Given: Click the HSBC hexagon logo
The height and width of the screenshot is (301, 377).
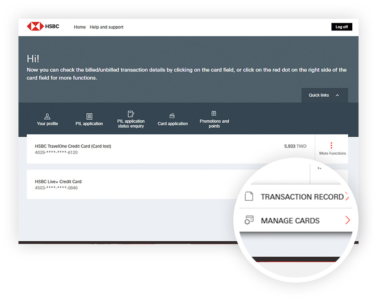Looking at the screenshot, I should point(35,26).
